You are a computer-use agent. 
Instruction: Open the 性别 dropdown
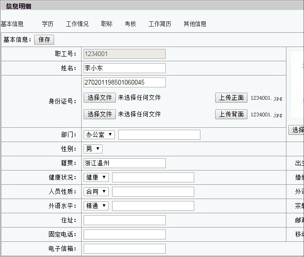[x=93, y=149]
